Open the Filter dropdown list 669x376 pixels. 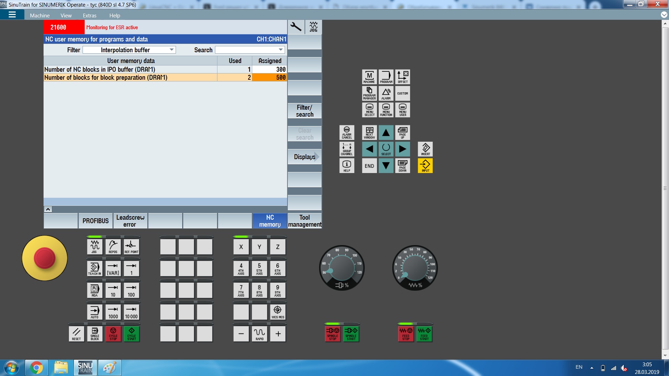coord(171,50)
